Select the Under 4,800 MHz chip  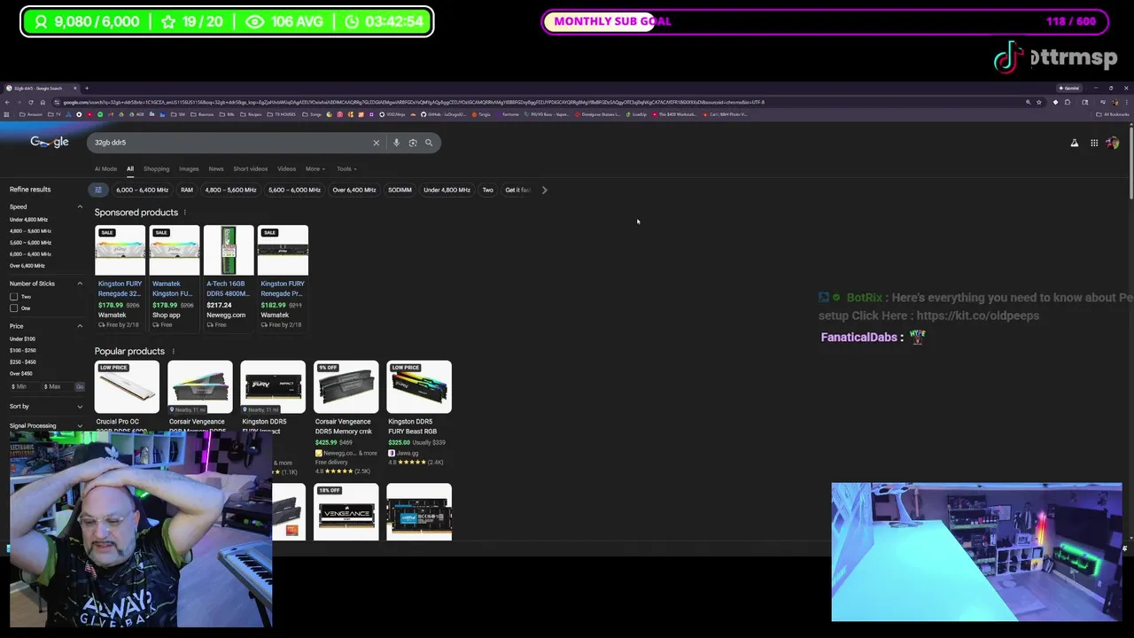(x=447, y=190)
